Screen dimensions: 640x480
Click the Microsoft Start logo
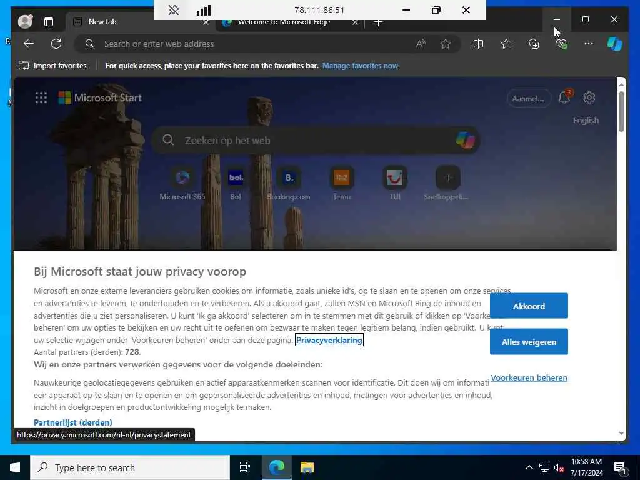[100, 97]
